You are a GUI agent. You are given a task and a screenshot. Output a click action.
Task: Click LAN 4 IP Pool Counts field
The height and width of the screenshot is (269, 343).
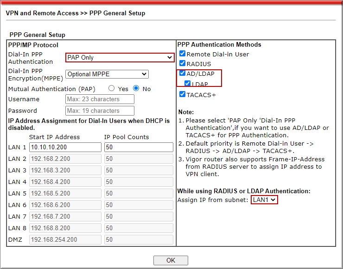coord(139,182)
